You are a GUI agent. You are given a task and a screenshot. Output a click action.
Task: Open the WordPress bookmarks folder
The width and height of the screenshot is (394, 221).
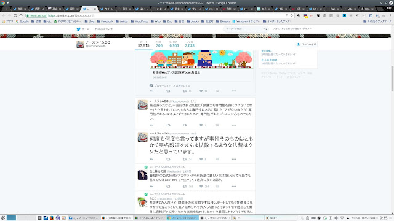(140, 21)
